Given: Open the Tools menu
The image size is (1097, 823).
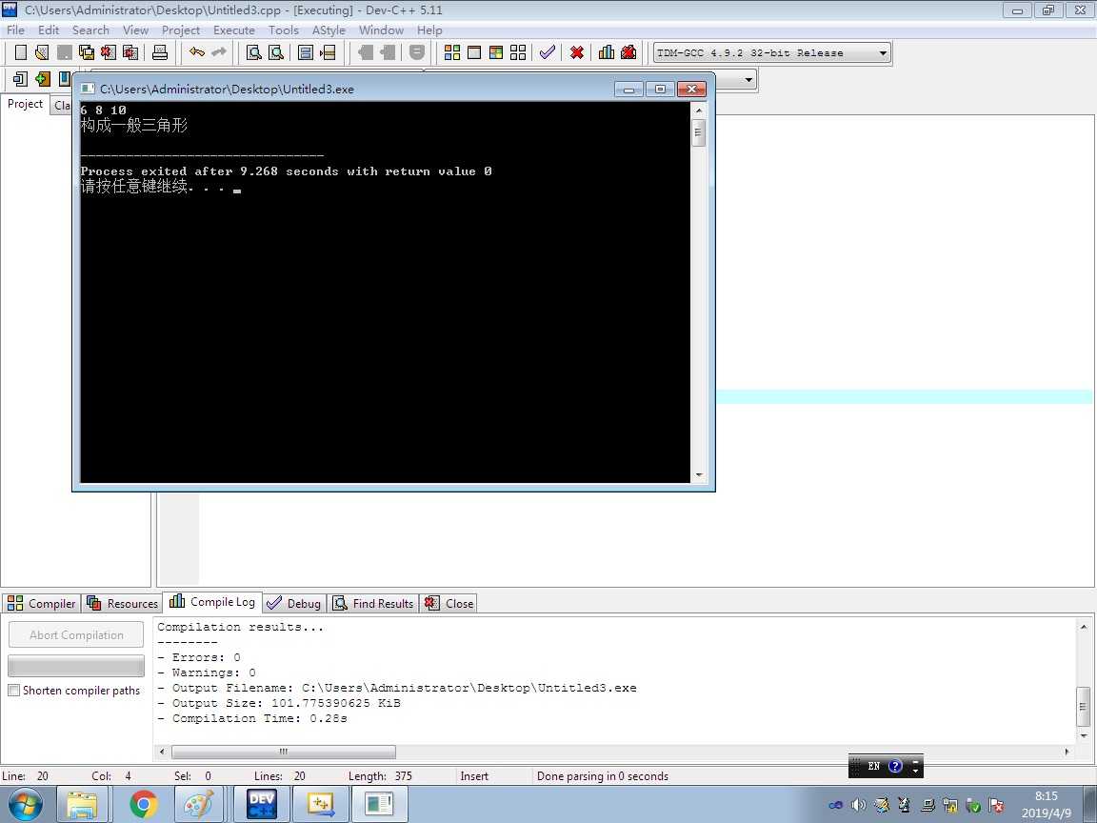Looking at the screenshot, I should [284, 30].
